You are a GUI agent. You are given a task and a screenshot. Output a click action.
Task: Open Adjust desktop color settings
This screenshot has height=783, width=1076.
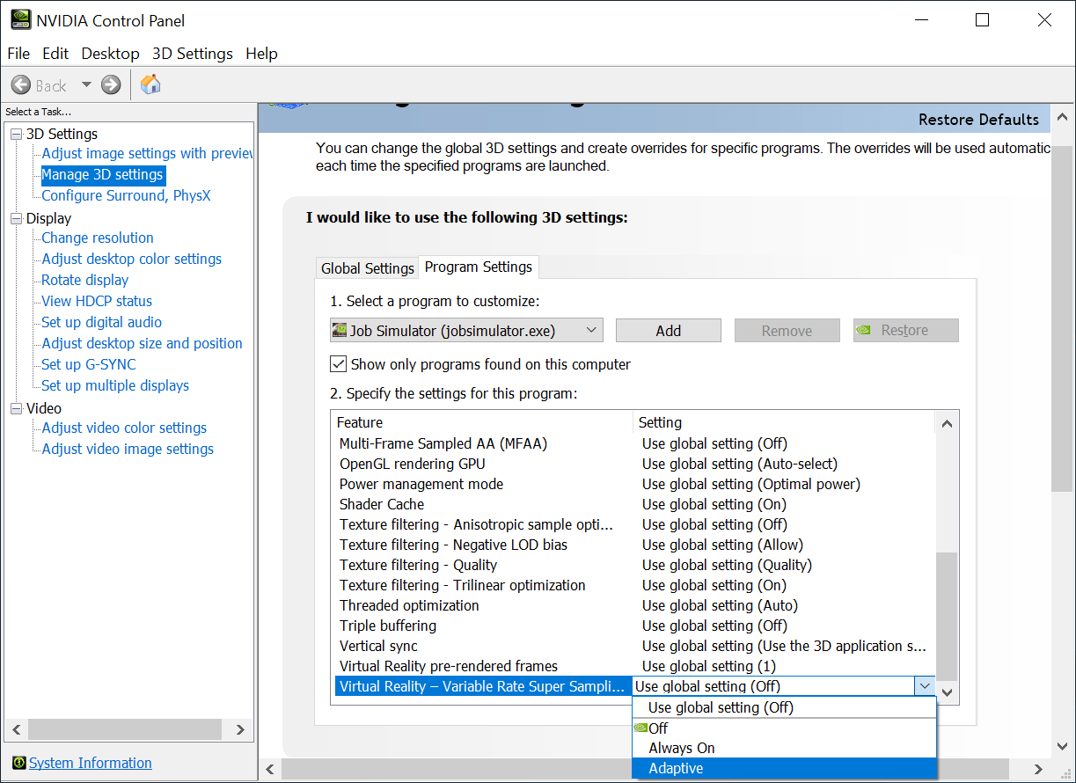point(132,259)
